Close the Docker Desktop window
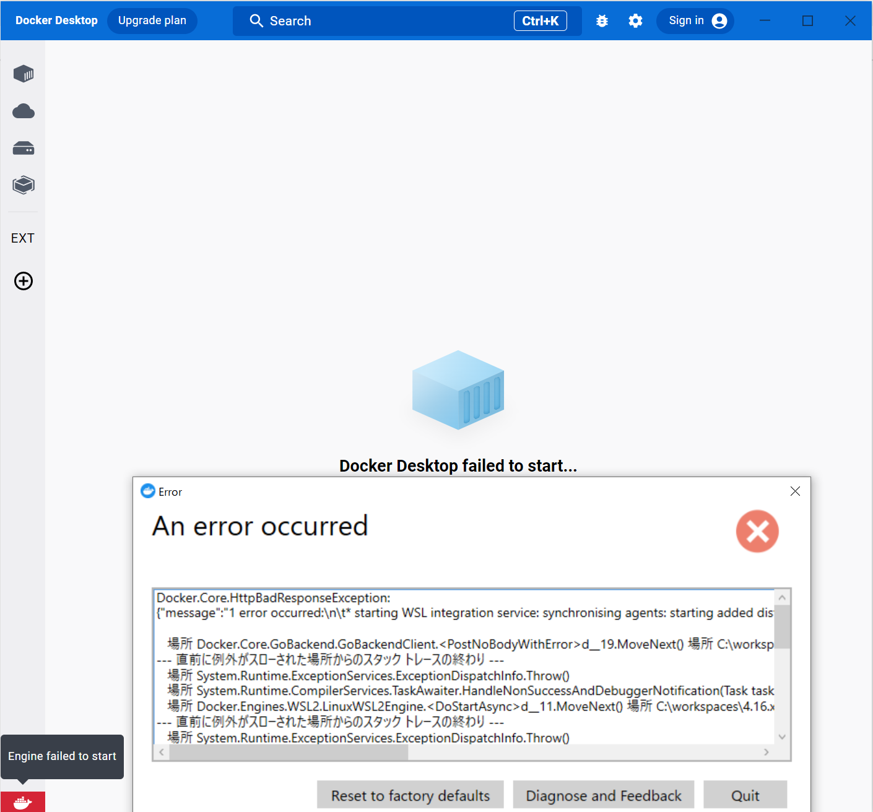Screen dimensions: 873x812 tap(850, 20)
